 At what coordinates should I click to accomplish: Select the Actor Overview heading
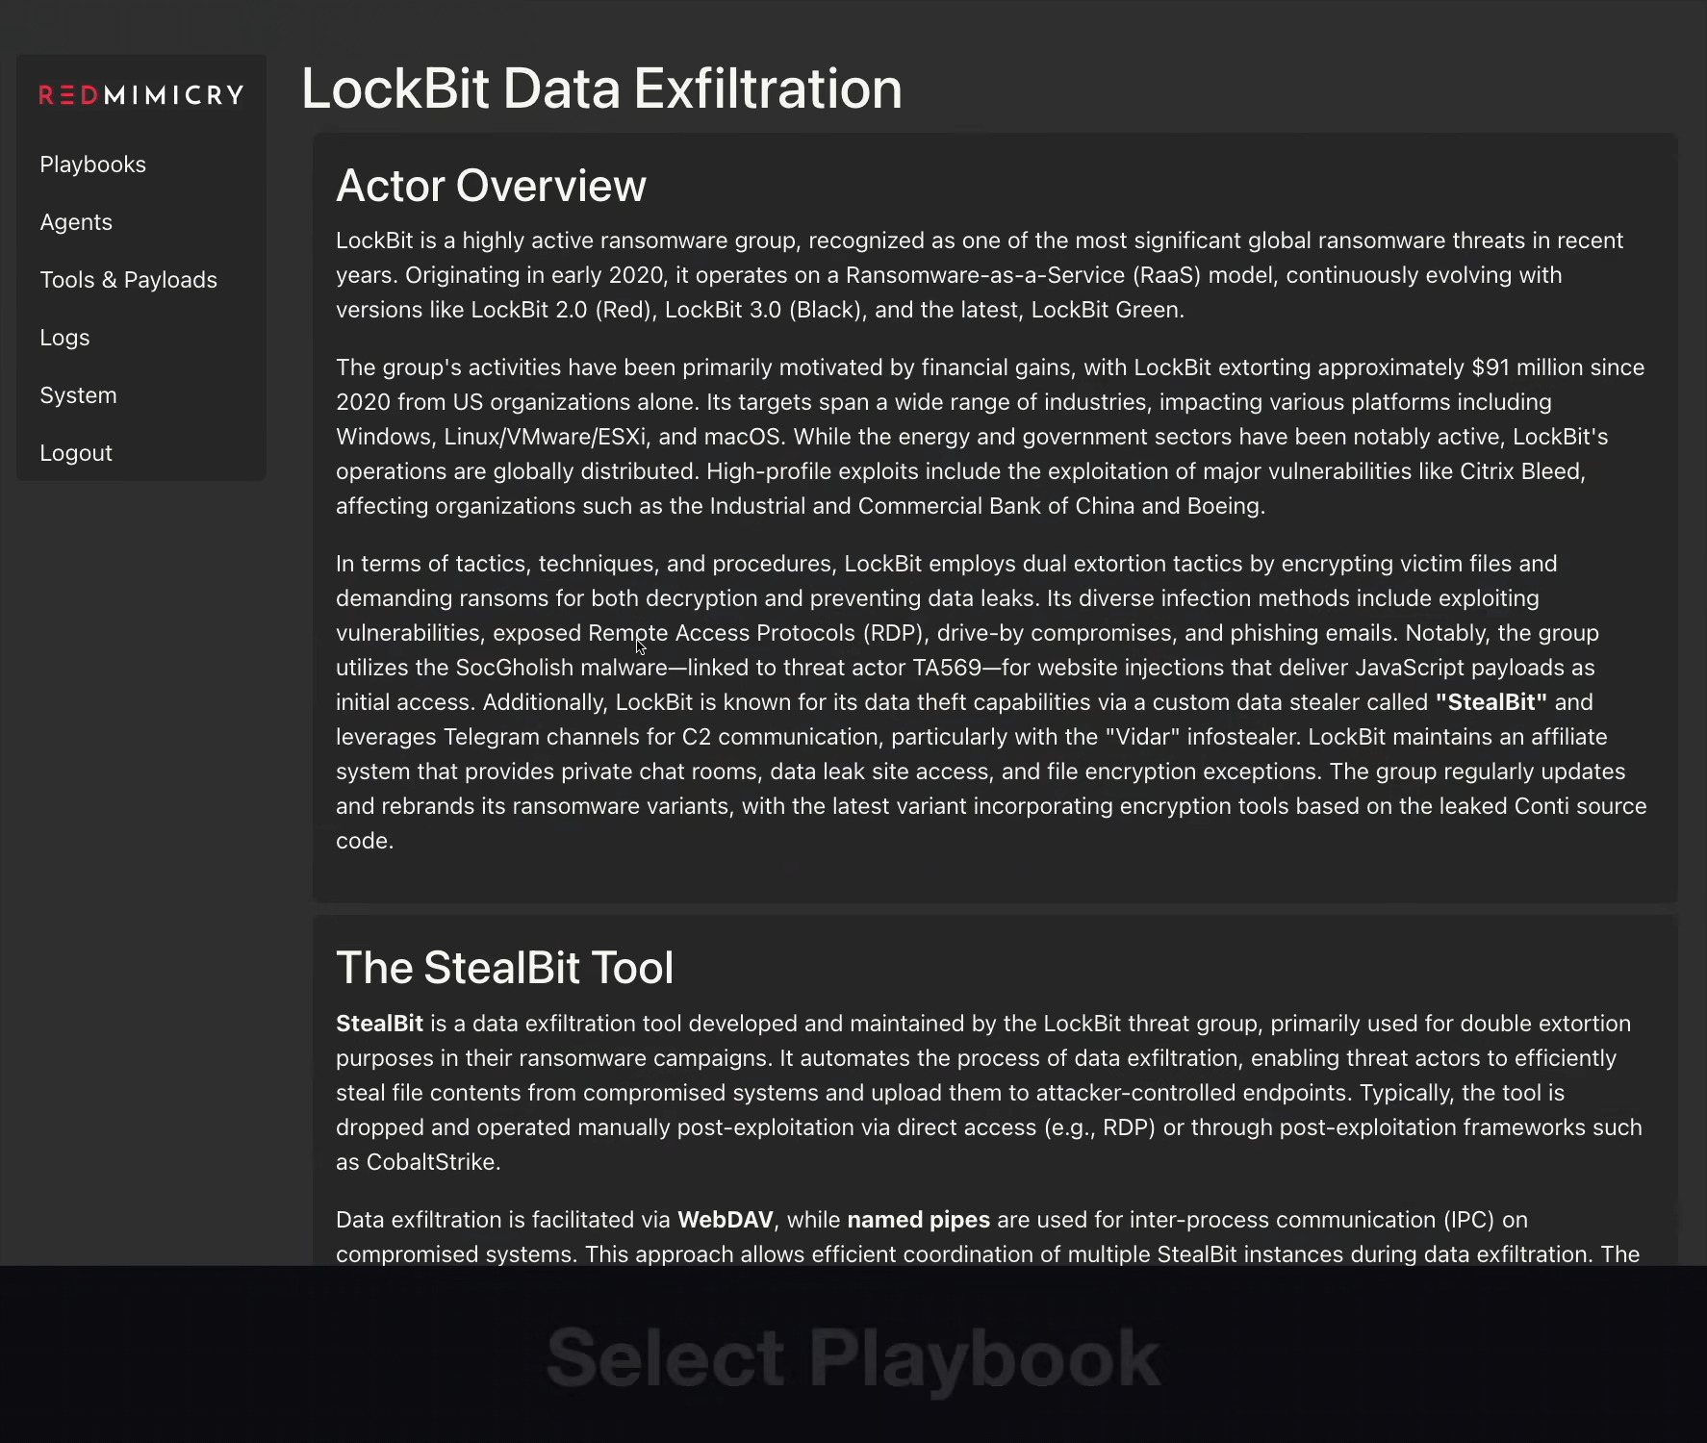(x=491, y=186)
